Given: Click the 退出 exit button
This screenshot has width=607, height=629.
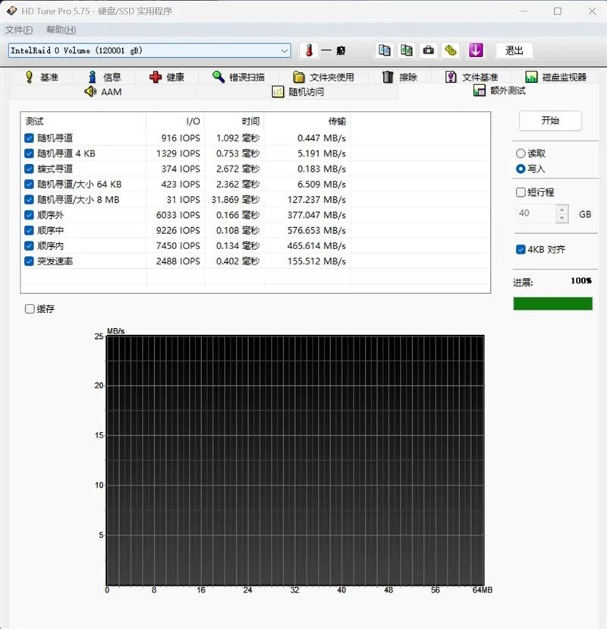Looking at the screenshot, I should [514, 51].
